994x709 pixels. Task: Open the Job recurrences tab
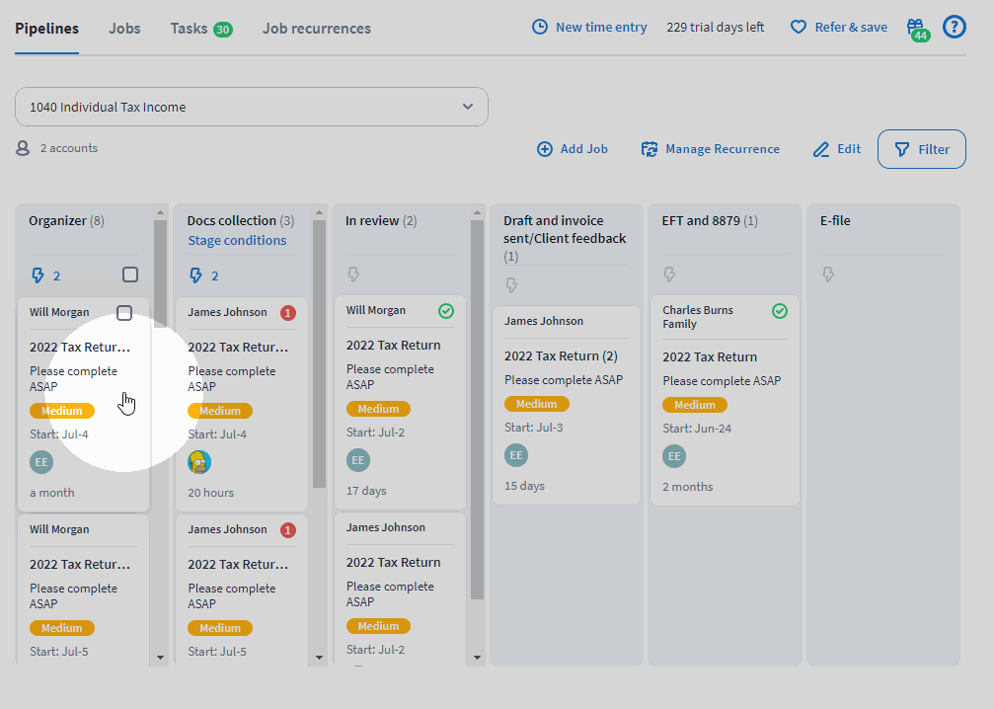[317, 29]
